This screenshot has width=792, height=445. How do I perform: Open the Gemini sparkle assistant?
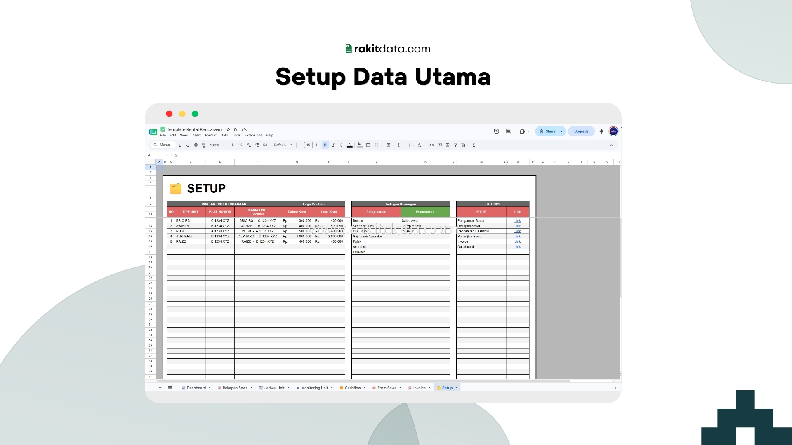point(601,131)
